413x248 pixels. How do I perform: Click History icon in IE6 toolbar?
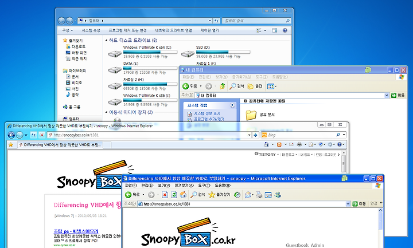pyautogui.click(x=237, y=195)
